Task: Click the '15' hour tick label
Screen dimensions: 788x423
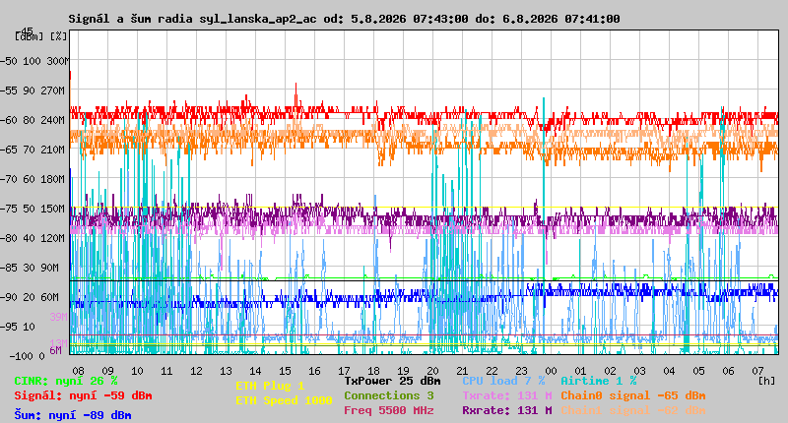Action: pos(285,371)
